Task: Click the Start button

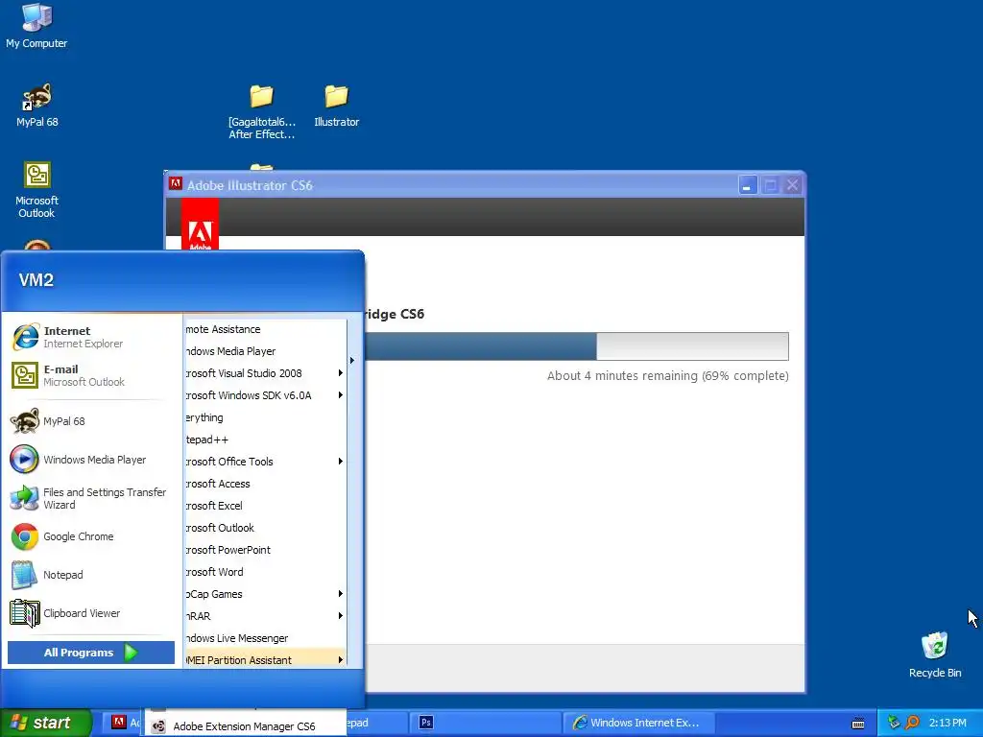Action: pos(46,723)
